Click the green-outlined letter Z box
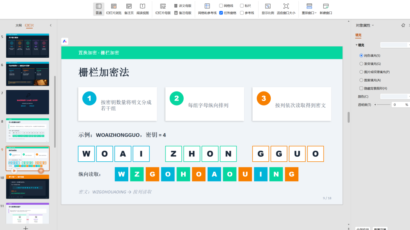The image size is (410, 230). pos(173,154)
